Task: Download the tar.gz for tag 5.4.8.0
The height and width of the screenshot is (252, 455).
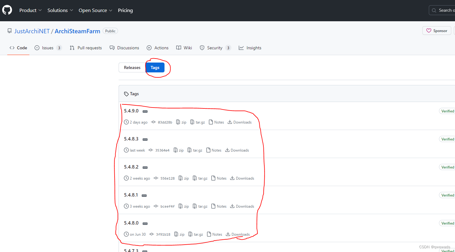Action: click(196, 234)
